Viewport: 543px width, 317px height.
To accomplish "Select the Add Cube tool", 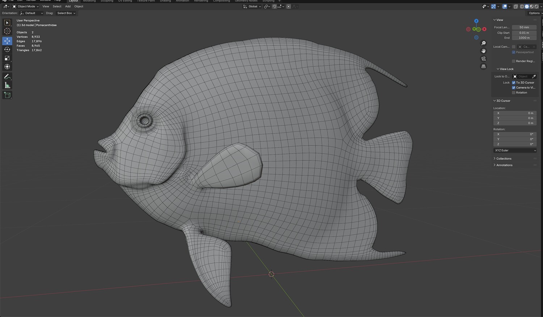I will (7, 95).
